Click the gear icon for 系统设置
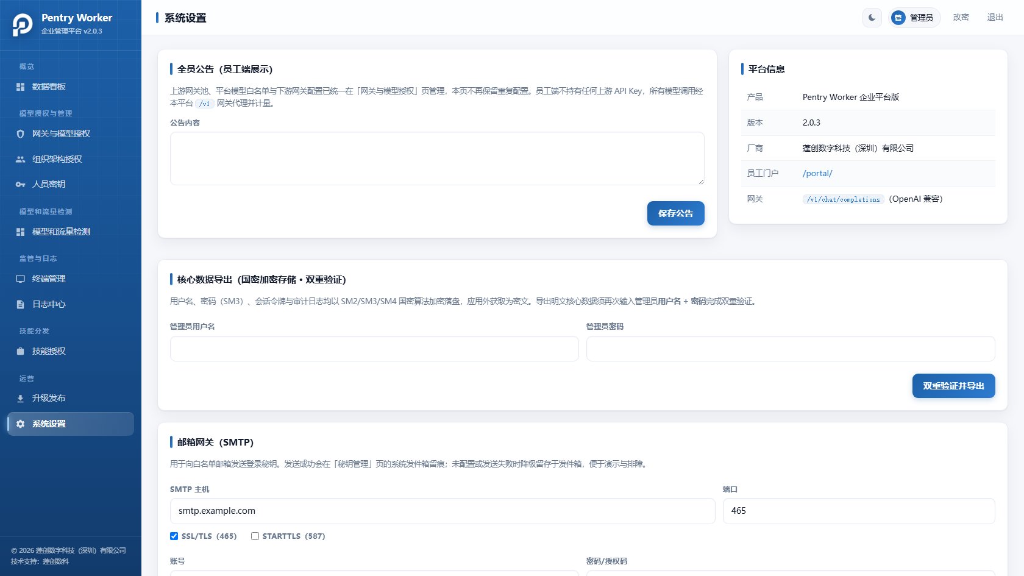1024x576 pixels. tap(20, 424)
